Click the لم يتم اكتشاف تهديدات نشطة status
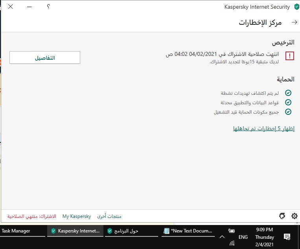The image size is (300, 249). click(250, 93)
